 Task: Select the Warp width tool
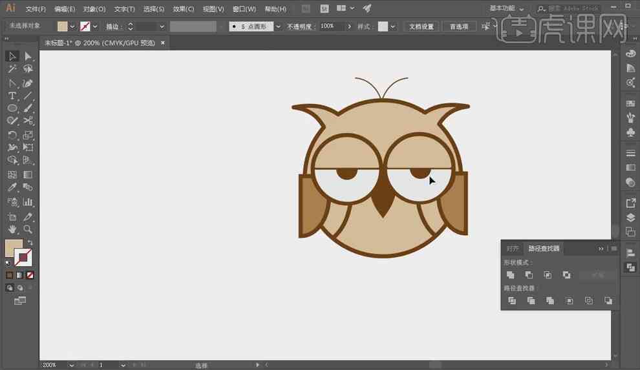[12, 147]
